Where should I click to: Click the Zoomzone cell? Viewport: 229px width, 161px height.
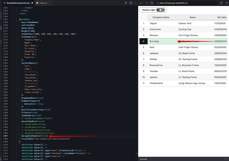point(162,29)
